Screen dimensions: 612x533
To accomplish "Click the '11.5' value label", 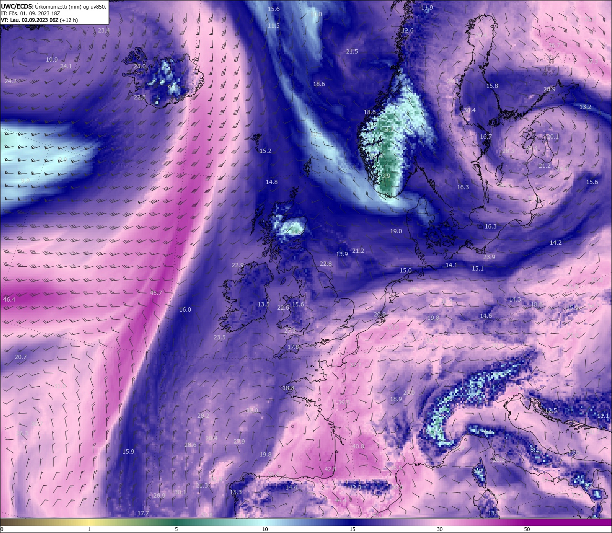I will [x=273, y=26].
